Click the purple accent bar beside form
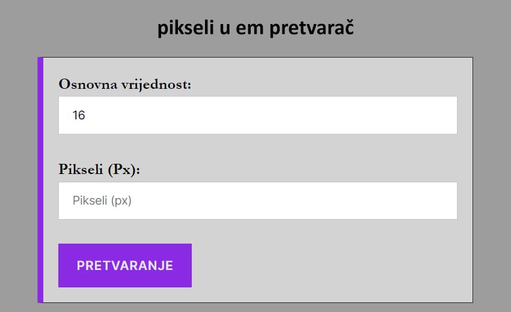 click(40, 180)
